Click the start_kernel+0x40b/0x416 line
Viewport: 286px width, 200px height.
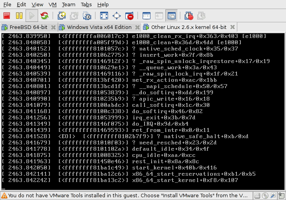[109, 168]
